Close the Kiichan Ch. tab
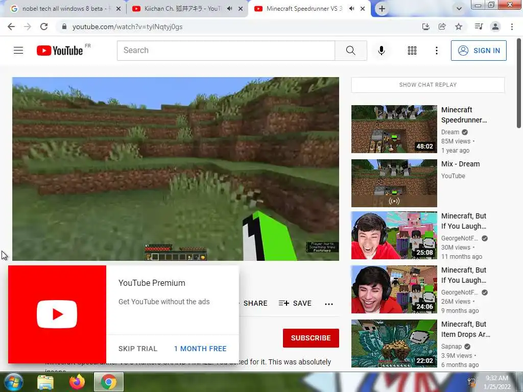523x392 pixels. click(241, 9)
